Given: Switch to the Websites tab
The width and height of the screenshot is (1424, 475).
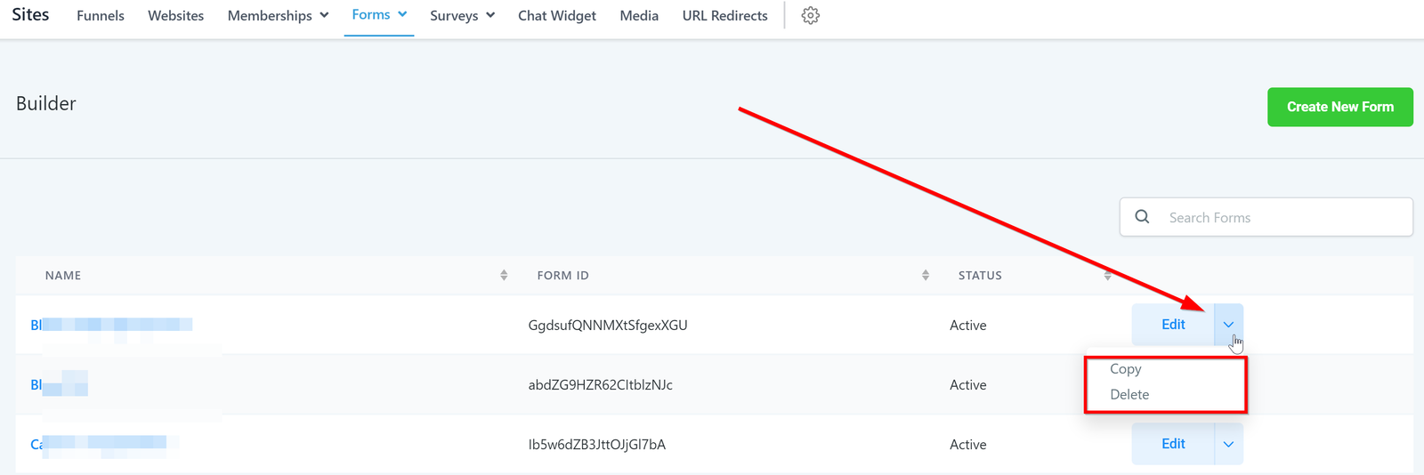Looking at the screenshot, I should point(175,16).
